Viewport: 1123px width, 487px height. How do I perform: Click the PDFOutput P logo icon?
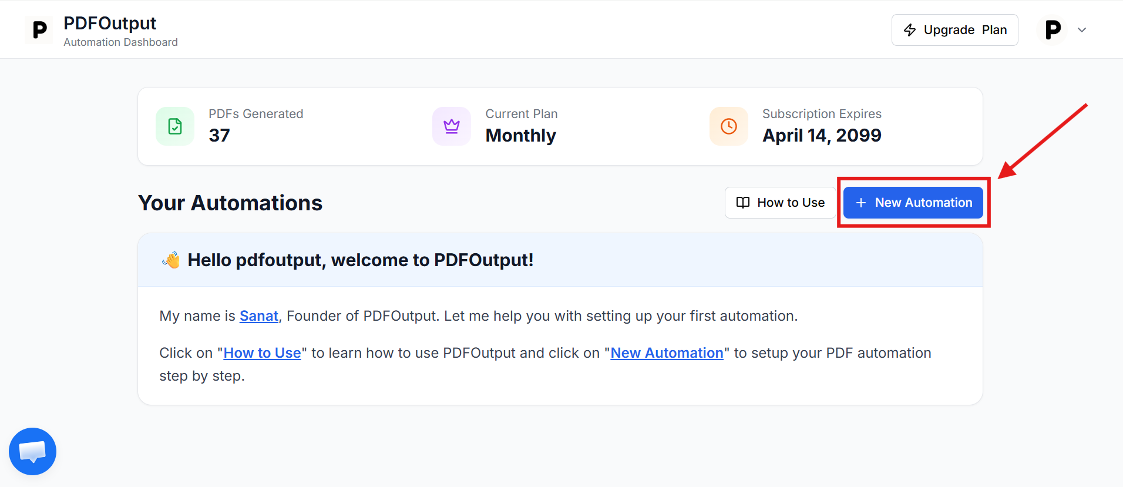click(x=39, y=30)
